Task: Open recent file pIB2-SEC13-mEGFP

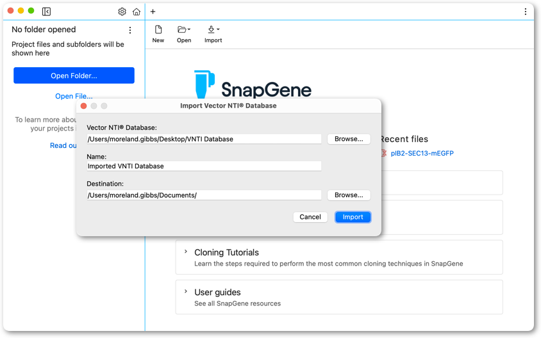Action: pyautogui.click(x=422, y=154)
